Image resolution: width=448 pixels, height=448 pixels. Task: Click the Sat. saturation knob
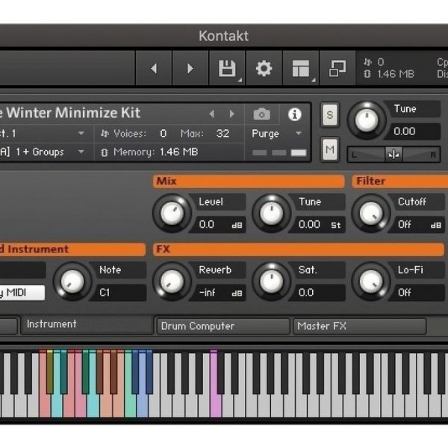pos(272,281)
